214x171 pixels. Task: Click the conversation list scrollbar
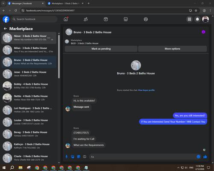pos(59,56)
